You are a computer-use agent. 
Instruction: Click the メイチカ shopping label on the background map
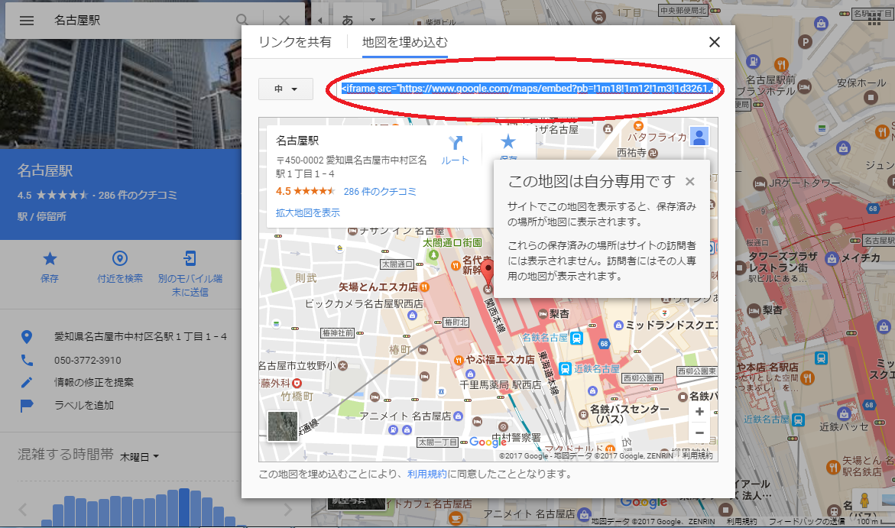tap(861, 258)
